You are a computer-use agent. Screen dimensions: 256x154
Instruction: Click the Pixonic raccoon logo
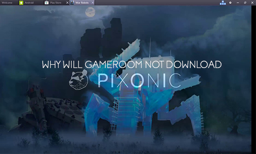(79, 80)
